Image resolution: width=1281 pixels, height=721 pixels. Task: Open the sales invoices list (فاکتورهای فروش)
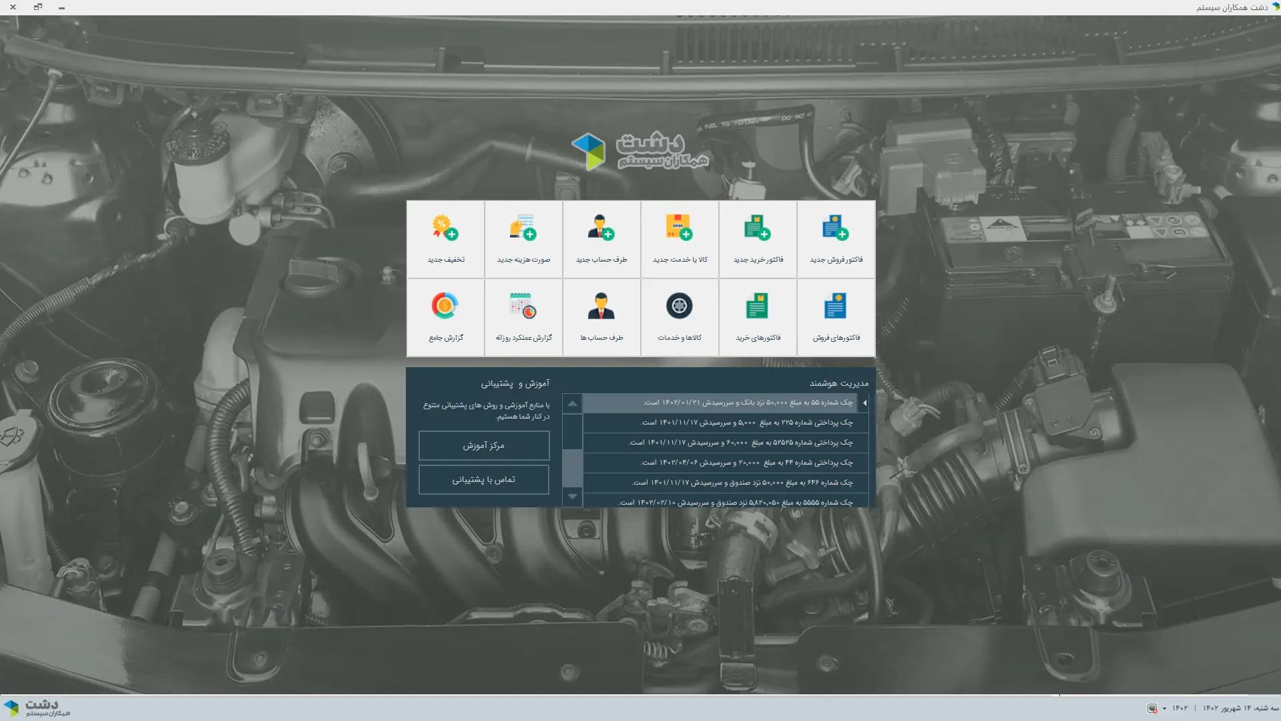(836, 318)
